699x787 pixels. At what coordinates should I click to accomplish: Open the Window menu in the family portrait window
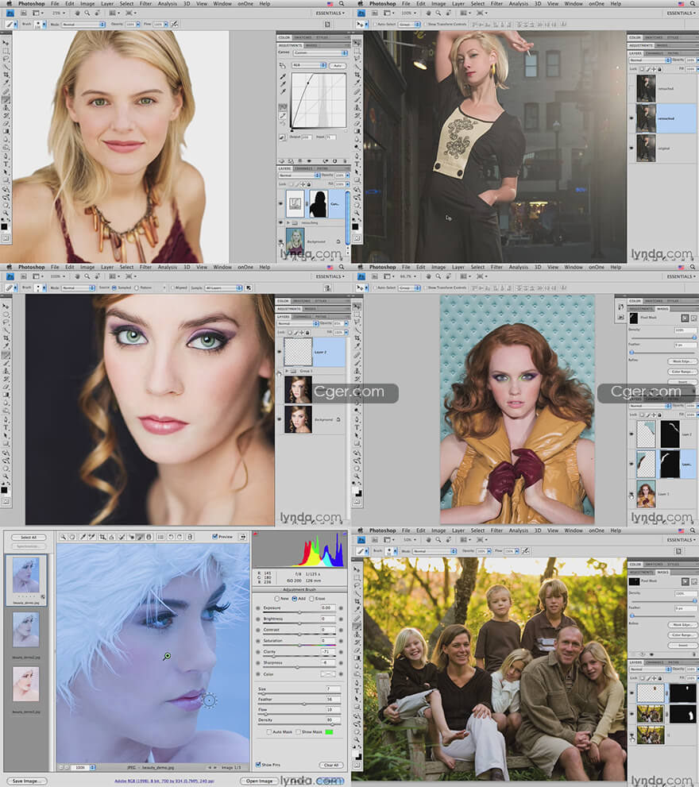(x=573, y=530)
